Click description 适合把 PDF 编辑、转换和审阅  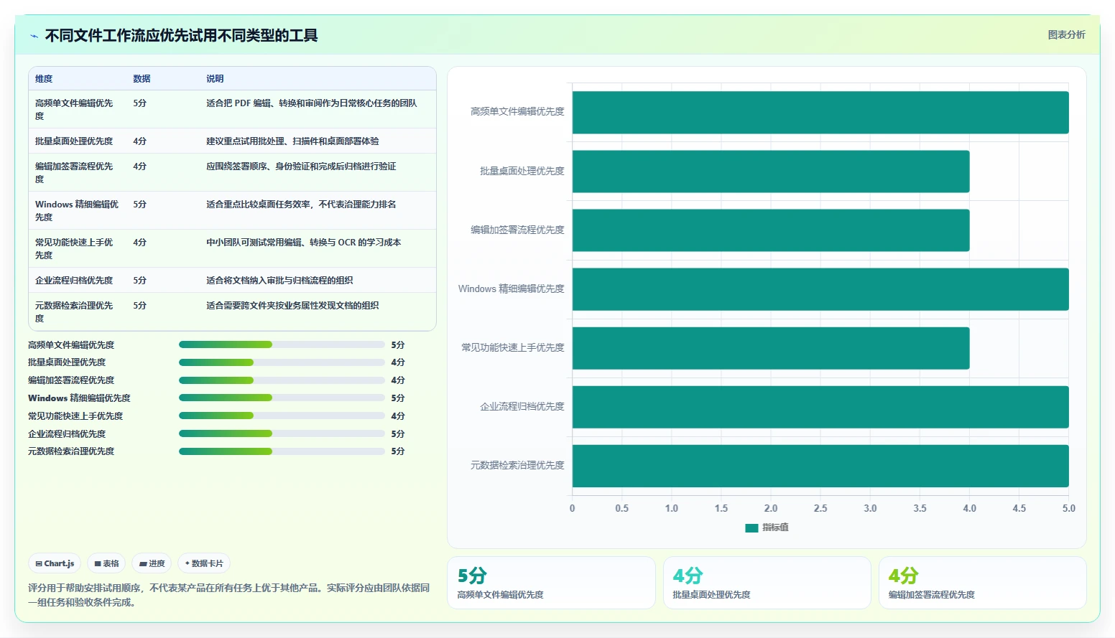(x=312, y=103)
